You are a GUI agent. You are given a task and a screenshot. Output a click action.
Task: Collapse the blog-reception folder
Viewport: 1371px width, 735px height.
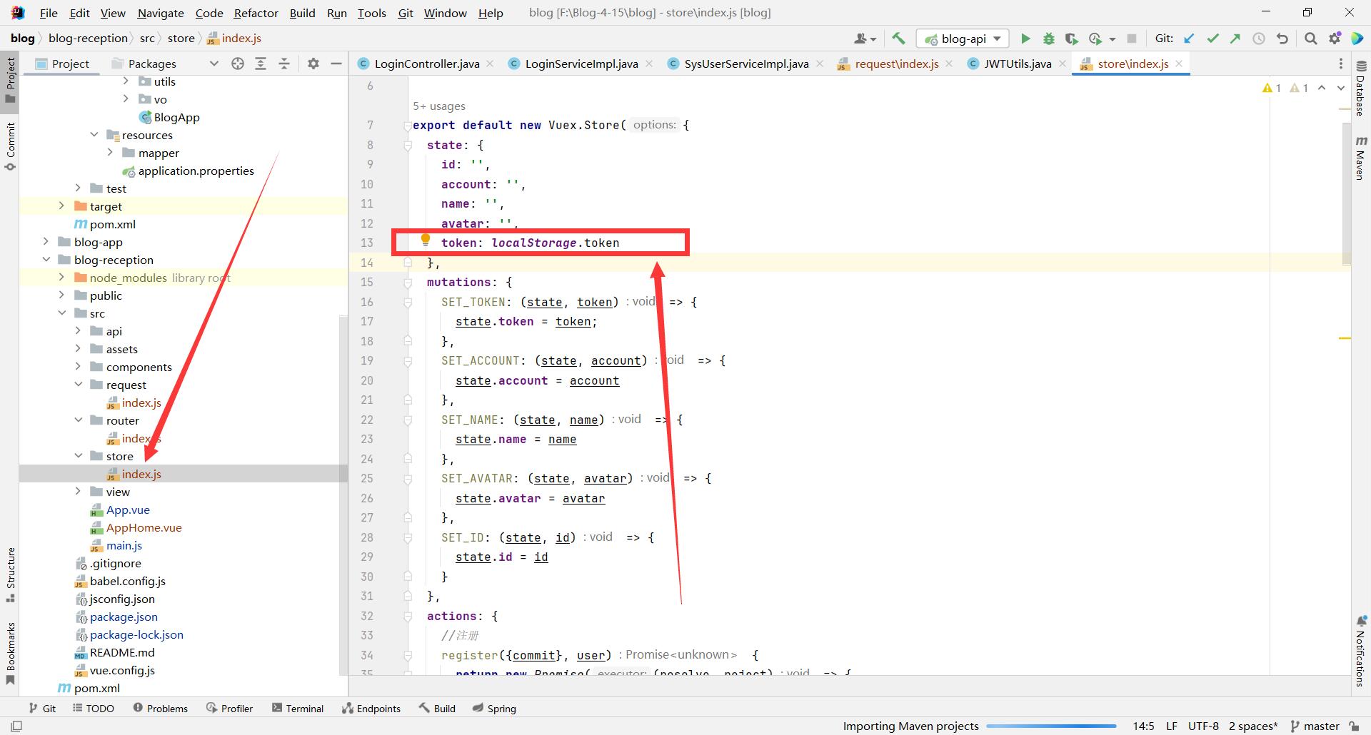pos(46,260)
